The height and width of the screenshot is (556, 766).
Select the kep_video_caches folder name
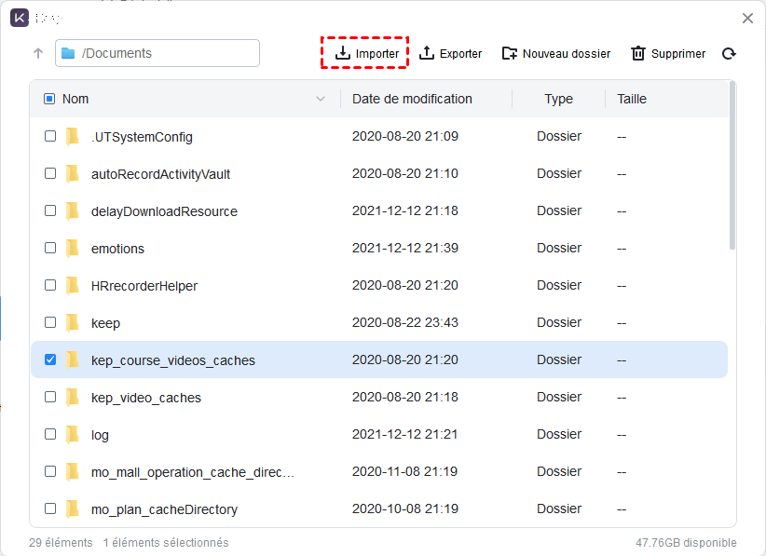146,398
